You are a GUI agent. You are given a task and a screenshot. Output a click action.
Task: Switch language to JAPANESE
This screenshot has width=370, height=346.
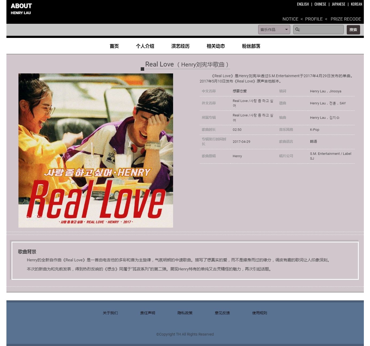tap(338, 4)
